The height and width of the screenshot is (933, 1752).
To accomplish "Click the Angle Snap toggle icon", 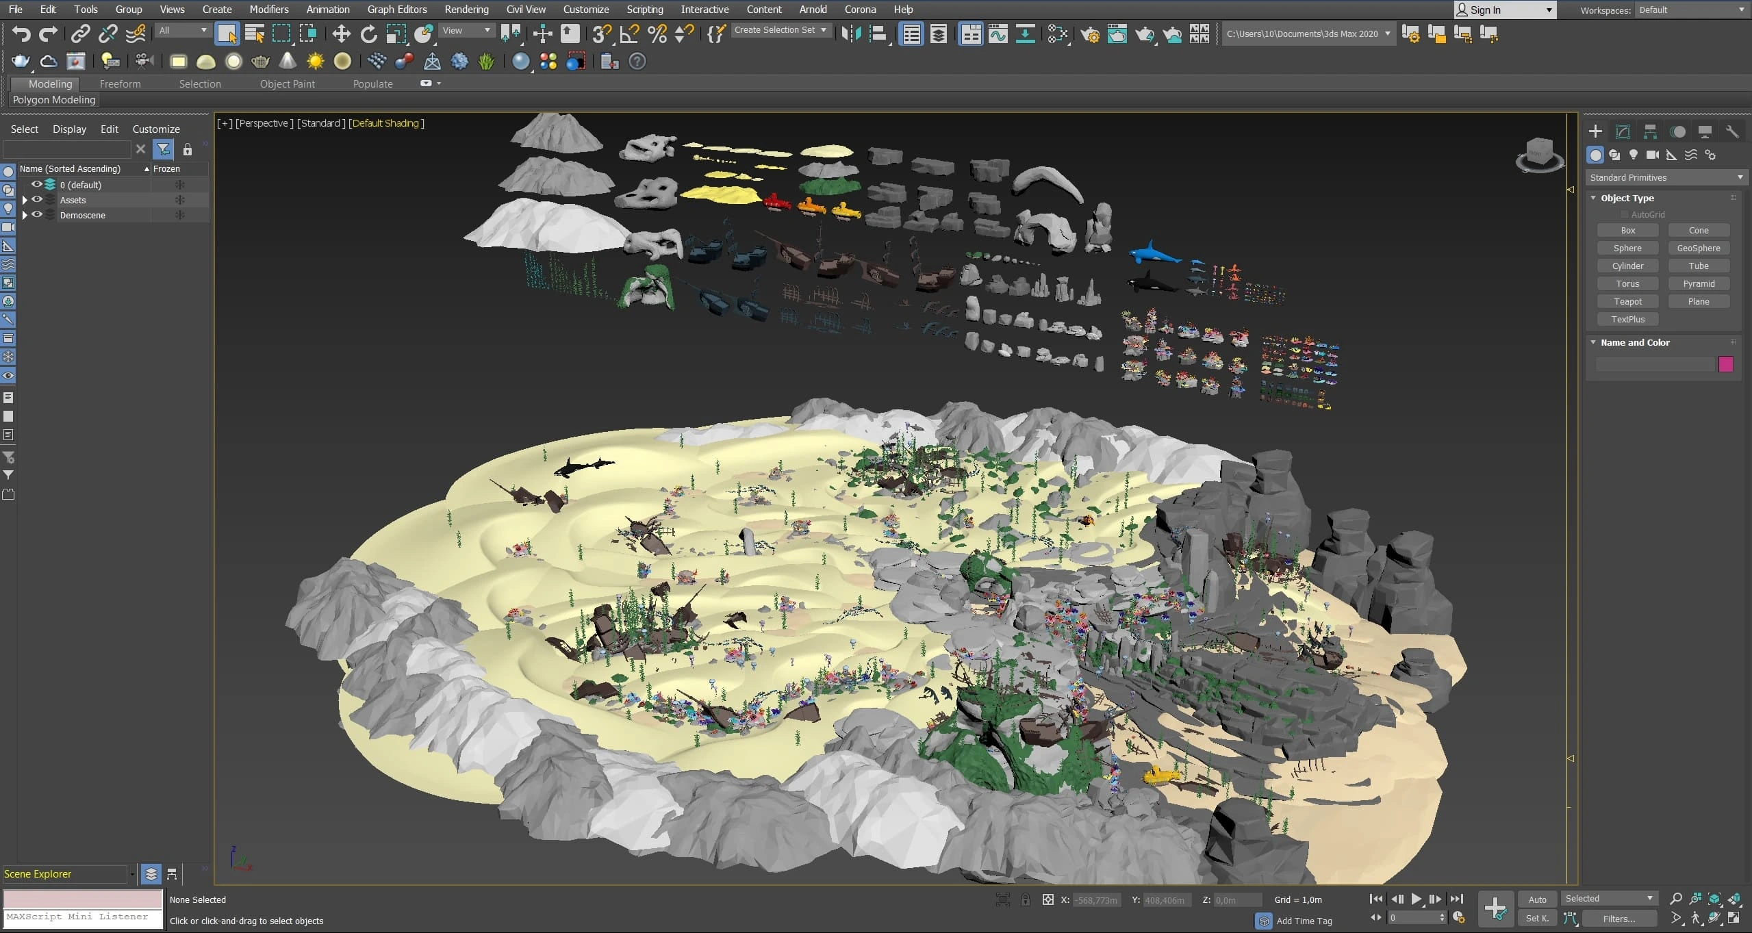I will click(629, 34).
